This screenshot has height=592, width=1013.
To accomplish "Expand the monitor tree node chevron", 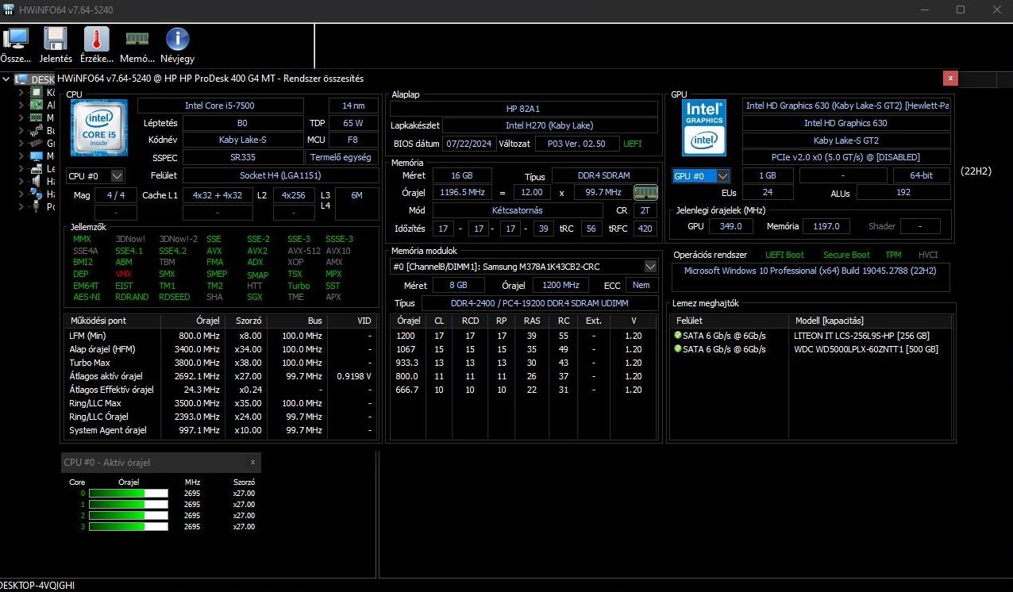I will [x=22, y=156].
